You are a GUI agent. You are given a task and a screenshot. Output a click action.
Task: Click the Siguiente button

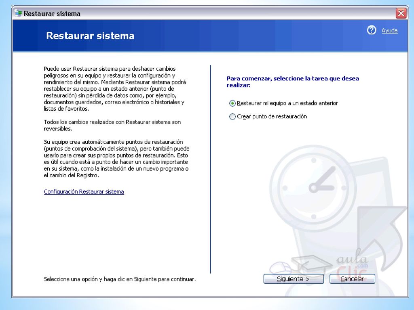click(294, 279)
